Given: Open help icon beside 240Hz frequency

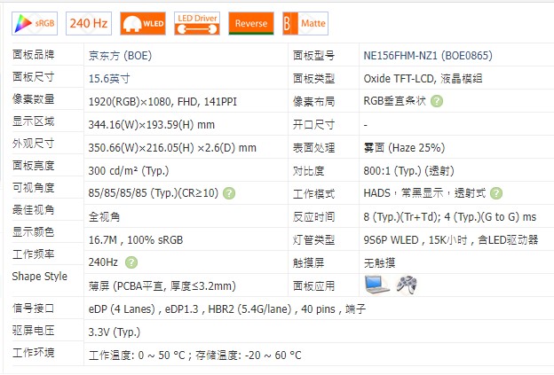Looking at the screenshot, I should 131,262.
